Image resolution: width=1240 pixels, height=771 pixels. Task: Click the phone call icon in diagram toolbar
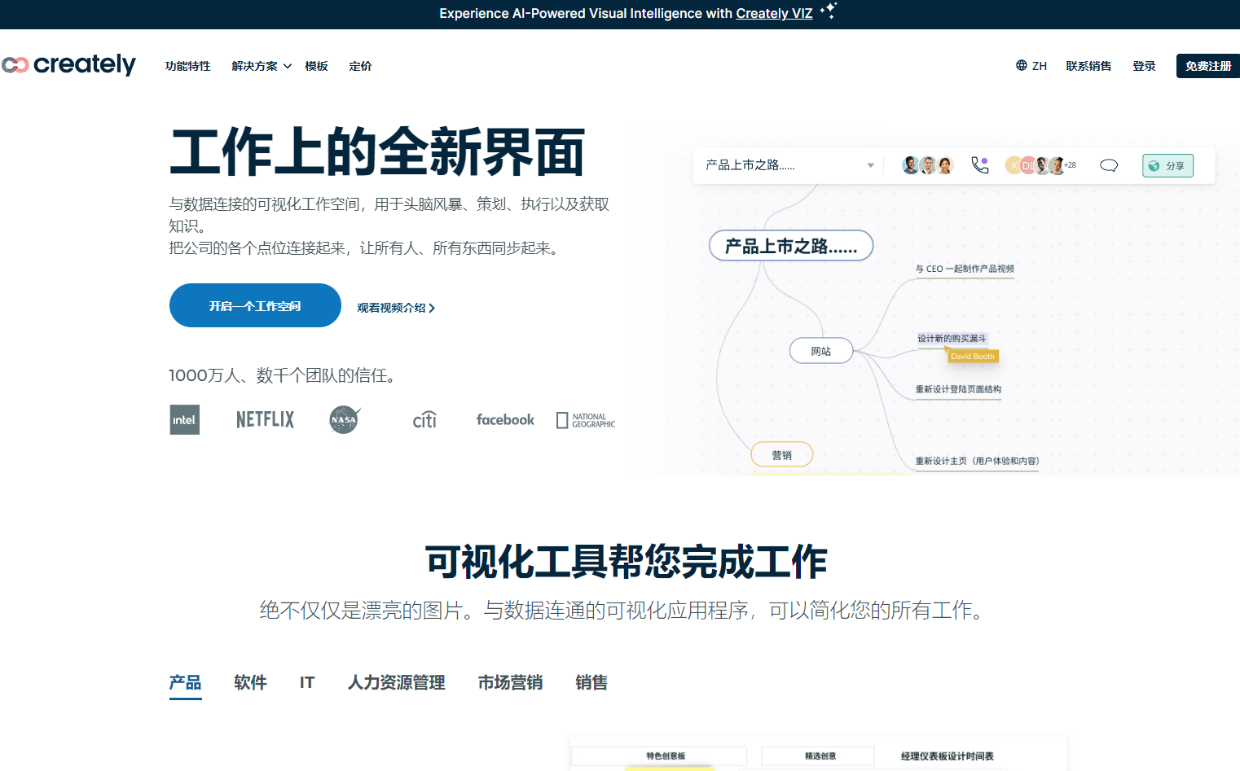(979, 165)
